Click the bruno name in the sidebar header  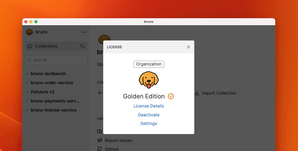41,32
